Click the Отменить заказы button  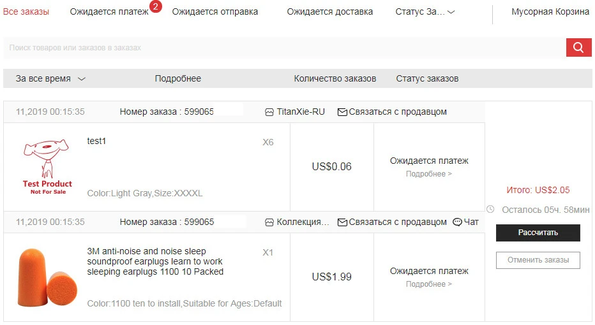538,260
